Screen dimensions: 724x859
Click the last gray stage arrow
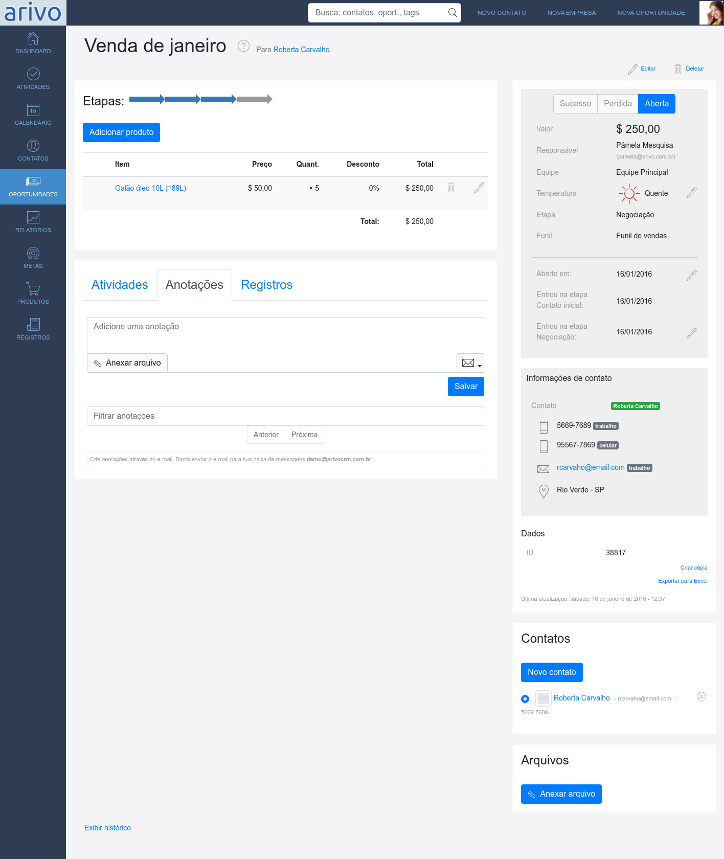click(x=254, y=99)
